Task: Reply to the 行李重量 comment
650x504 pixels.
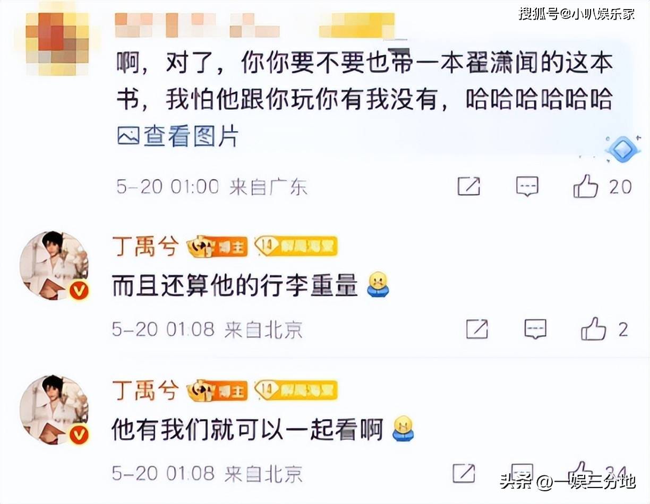Action: [535, 329]
